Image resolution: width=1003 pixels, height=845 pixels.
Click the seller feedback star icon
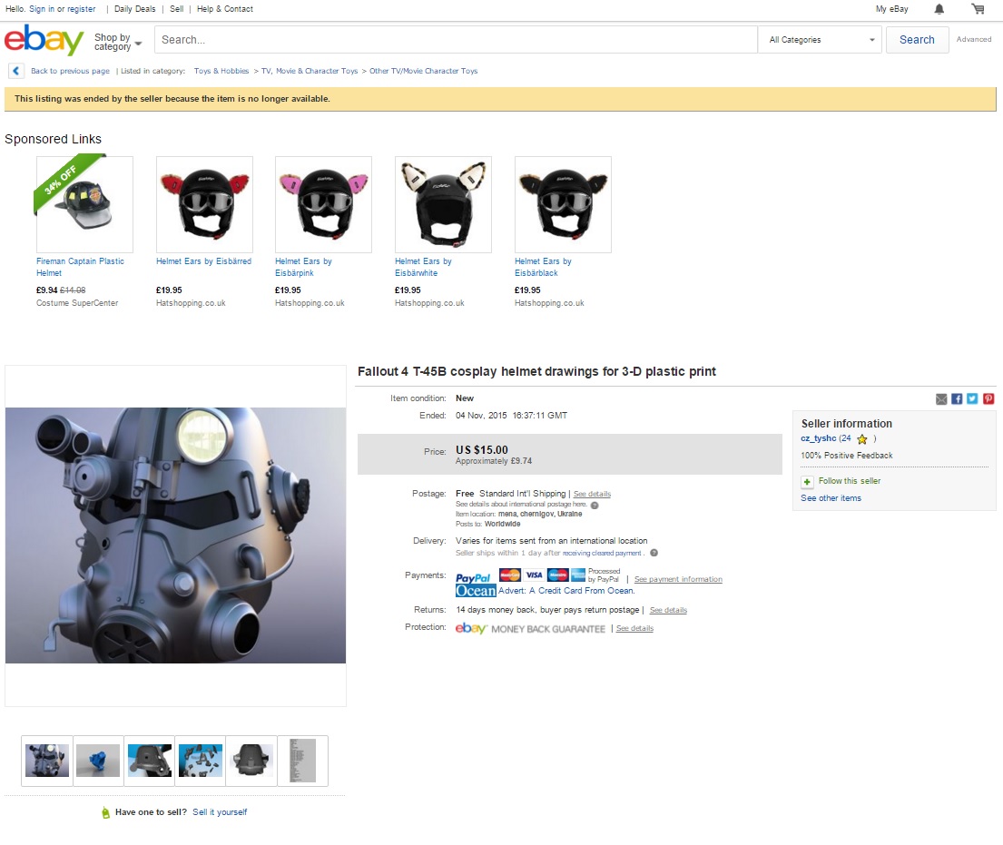tap(862, 438)
